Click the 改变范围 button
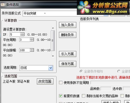Viewport: 130px width, 103px height. [45, 81]
